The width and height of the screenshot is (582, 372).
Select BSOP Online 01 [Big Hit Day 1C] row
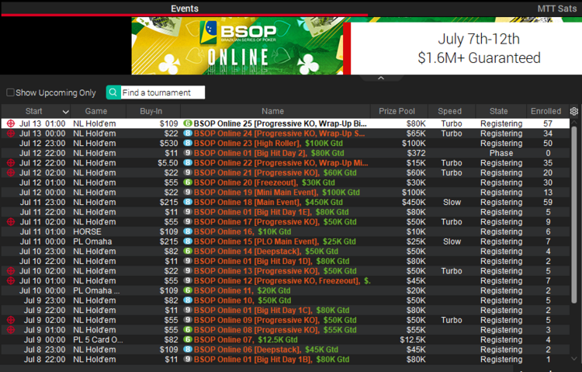[285, 311]
